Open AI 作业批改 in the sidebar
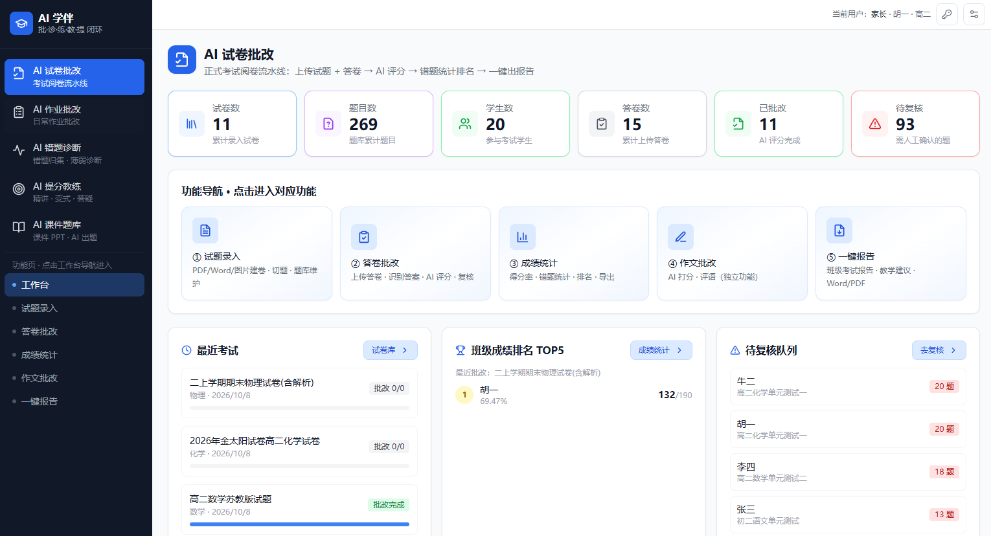 74,115
